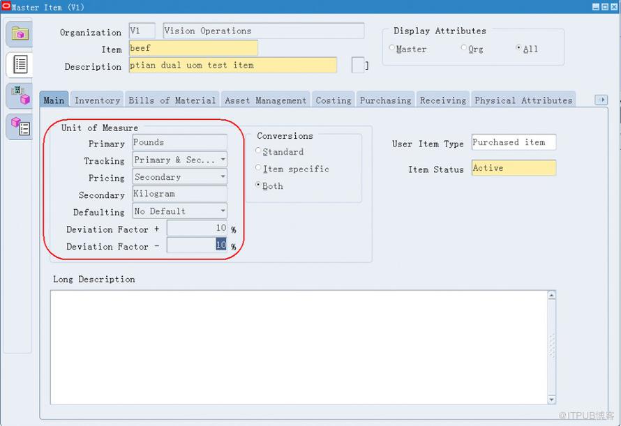Go to the Purchasing tab
Image resolution: width=621 pixels, height=426 pixels.
pyautogui.click(x=385, y=100)
